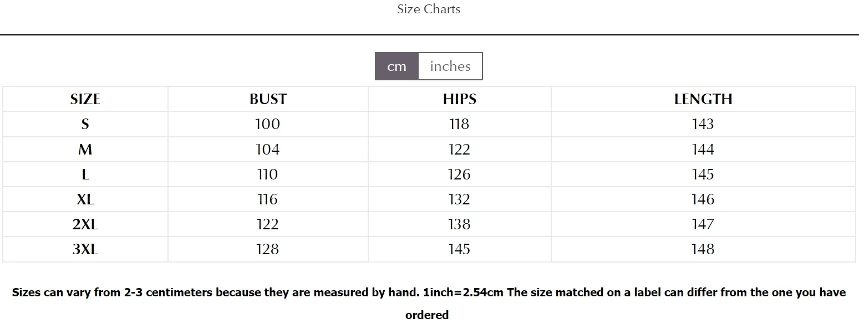Click the measurement disclaimer note text
Screen dimensions: 859x324
(x=429, y=304)
